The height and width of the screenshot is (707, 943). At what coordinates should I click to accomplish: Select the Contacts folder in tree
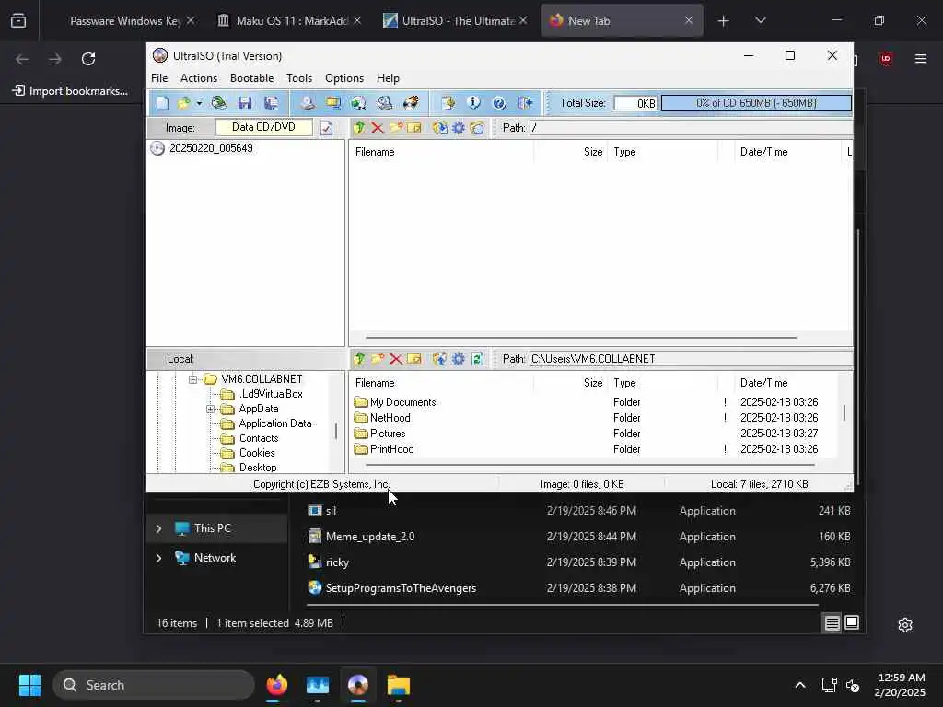pyautogui.click(x=259, y=438)
